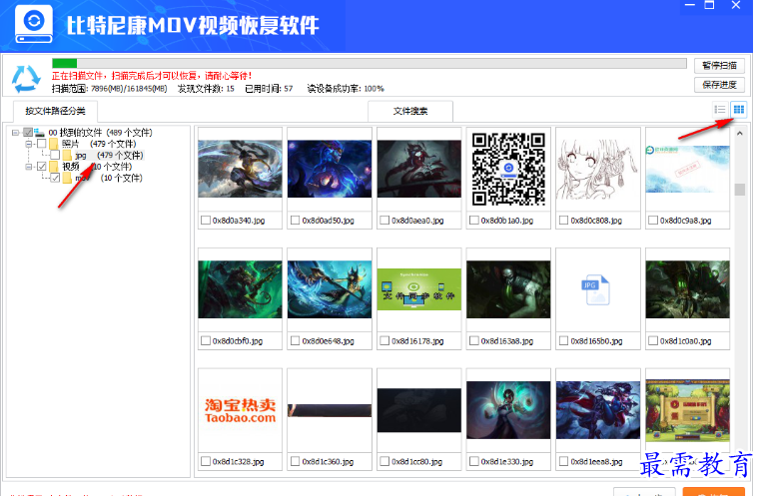761x496 pixels.
Task: Select the mov (10 个文件) tree row
Action: [x=108, y=178]
